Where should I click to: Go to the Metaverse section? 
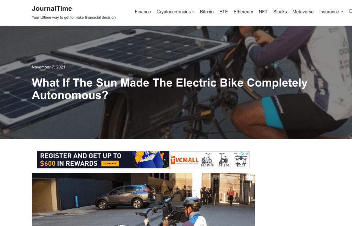(x=303, y=12)
